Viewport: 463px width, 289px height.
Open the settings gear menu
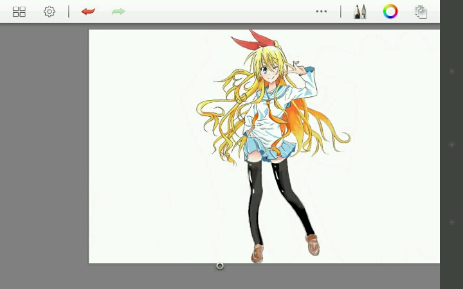click(50, 12)
